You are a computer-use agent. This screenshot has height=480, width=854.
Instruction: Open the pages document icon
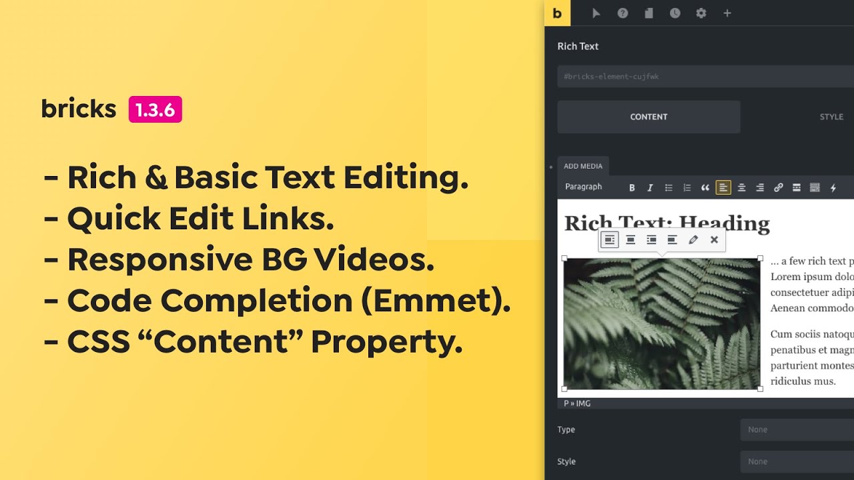point(649,13)
